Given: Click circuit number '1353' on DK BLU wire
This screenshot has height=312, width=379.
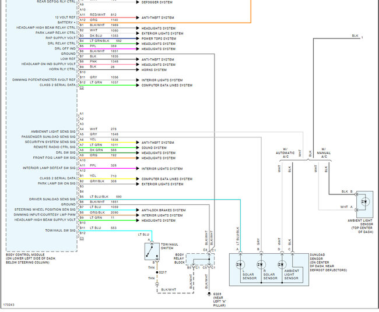Looking at the screenshot, I should tap(114, 36).
